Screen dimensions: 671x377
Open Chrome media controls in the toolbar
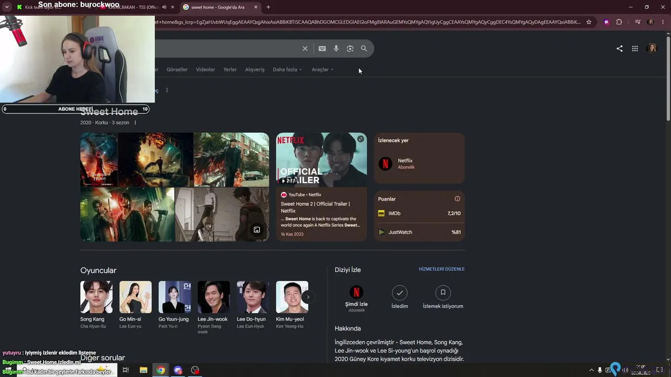tap(637, 22)
